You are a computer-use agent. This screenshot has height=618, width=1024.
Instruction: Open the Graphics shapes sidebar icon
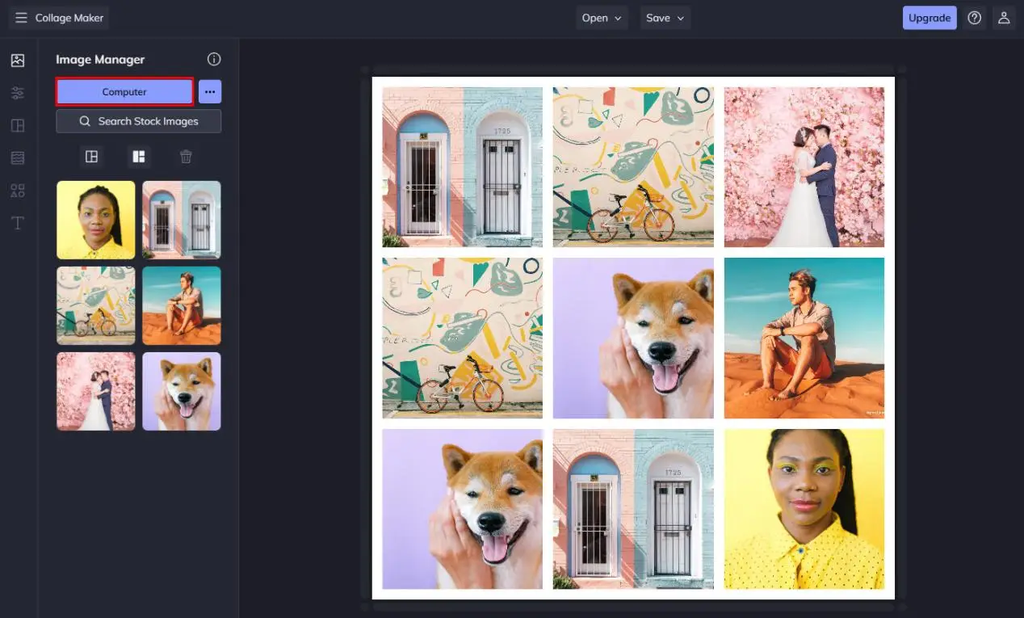tap(18, 191)
